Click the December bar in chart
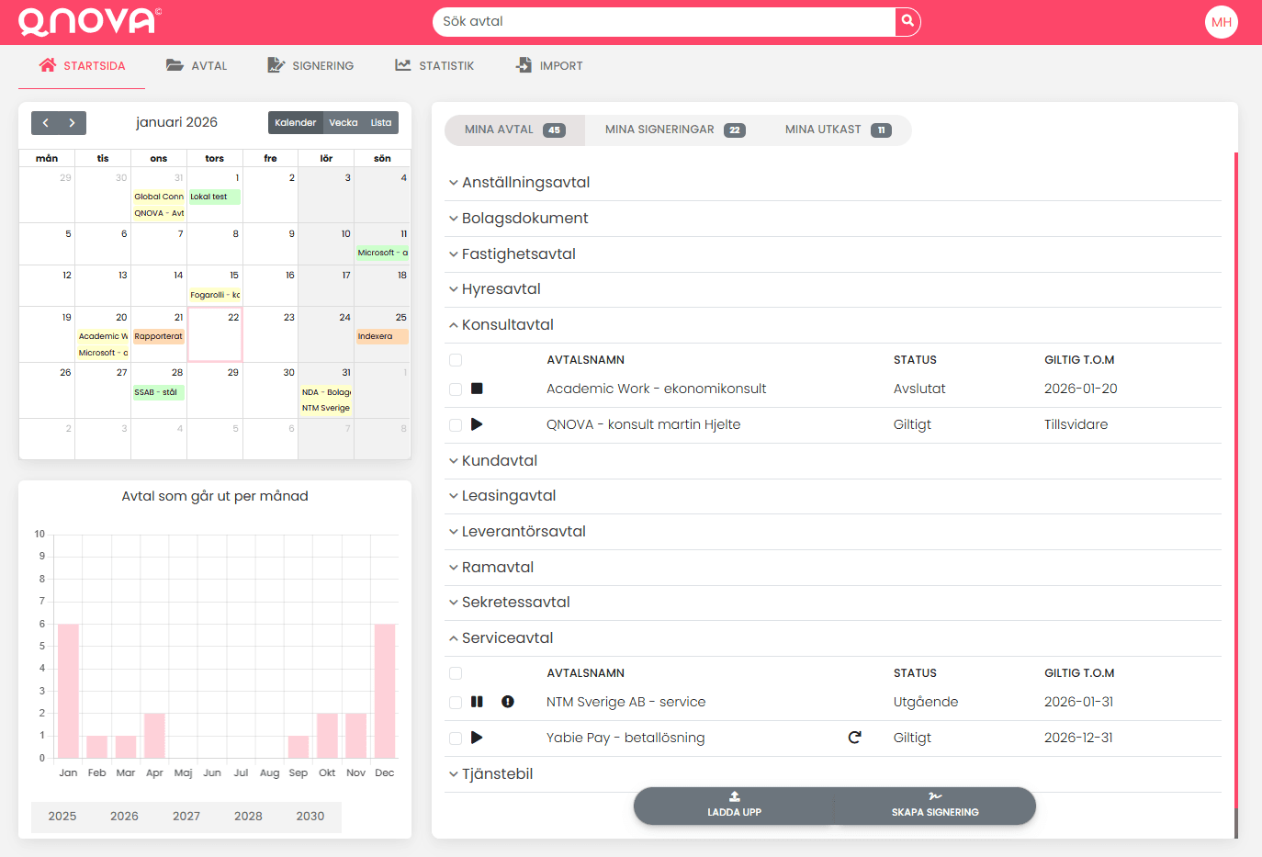The width and height of the screenshot is (1262, 857). [385, 691]
